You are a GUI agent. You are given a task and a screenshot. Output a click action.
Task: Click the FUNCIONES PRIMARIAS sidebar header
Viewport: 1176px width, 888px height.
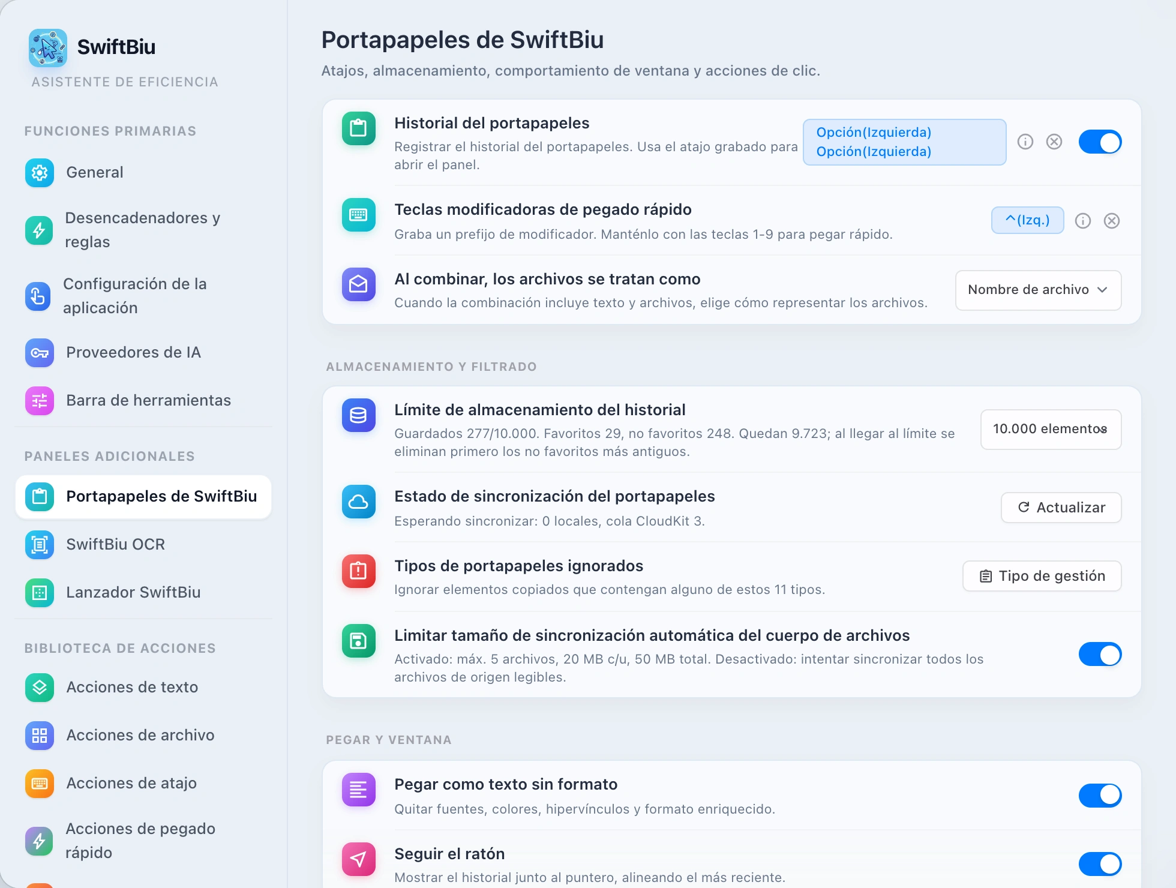click(110, 131)
